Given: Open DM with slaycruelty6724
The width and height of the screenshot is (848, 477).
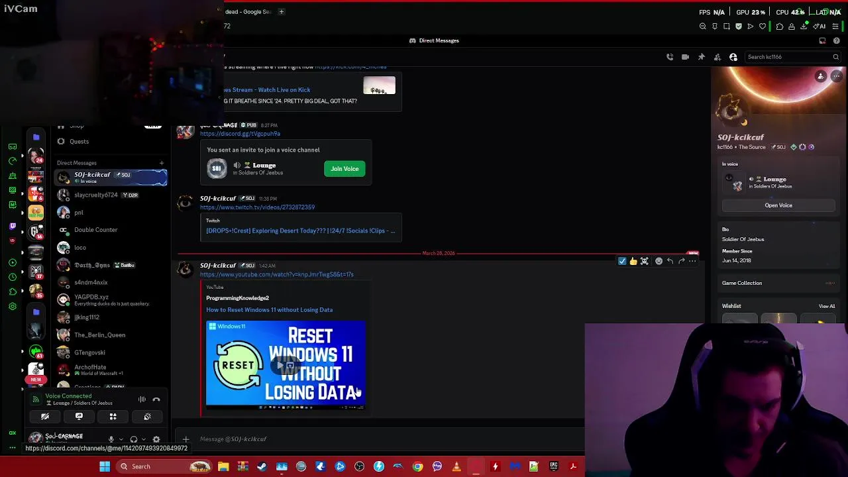Looking at the screenshot, I should tap(111, 195).
